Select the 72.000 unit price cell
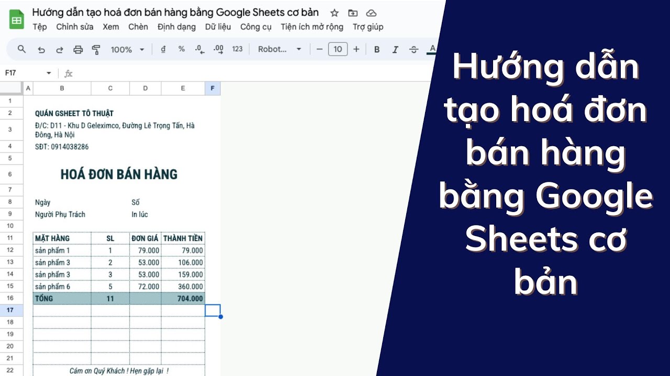The image size is (670, 376). 146,286
